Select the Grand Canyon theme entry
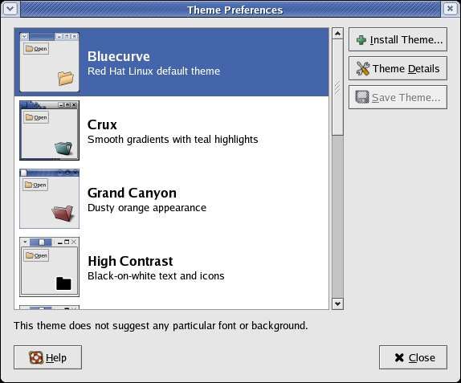Viewport: 461px width, 383px height. (171, 198)
